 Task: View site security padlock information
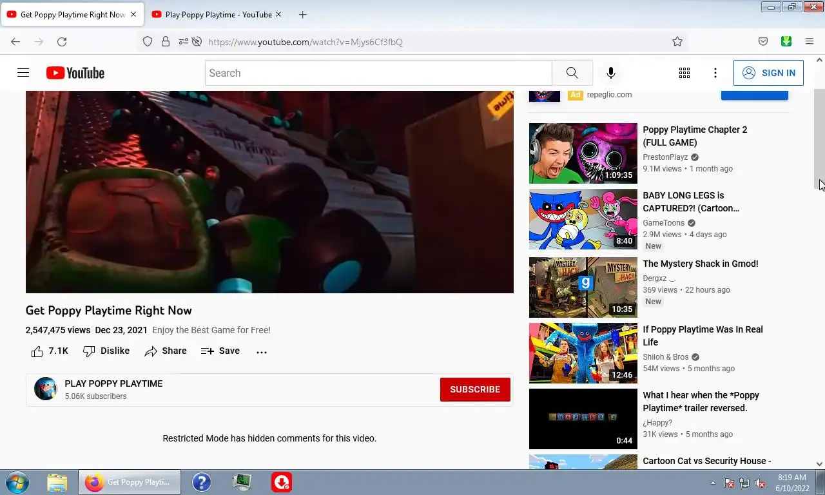pos(166,41)
